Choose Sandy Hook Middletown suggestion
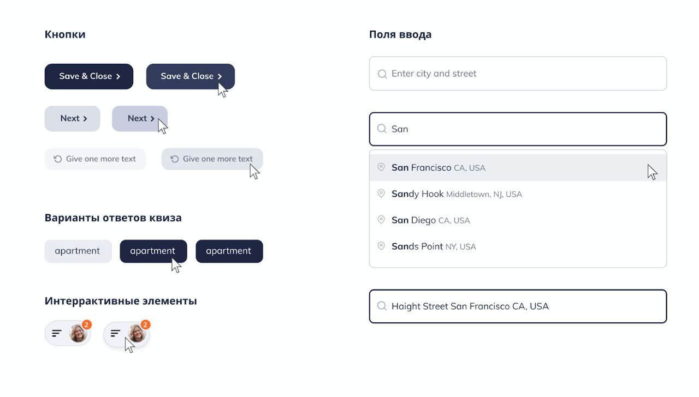This screenshot has width=699, height=397. (457, 194)
